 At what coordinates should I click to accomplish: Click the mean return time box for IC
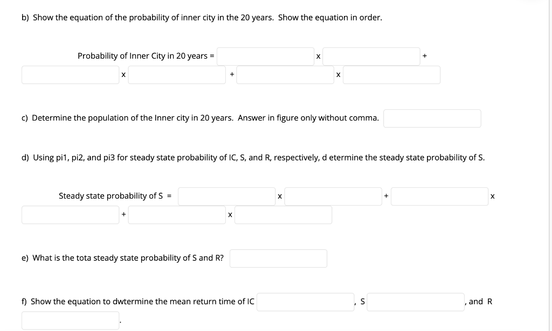pyautogui.click(x=305, y=302)
